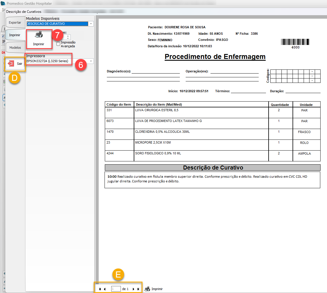
Task: Enable the Impressão Avançada checkbox
Action: point(58,44)
